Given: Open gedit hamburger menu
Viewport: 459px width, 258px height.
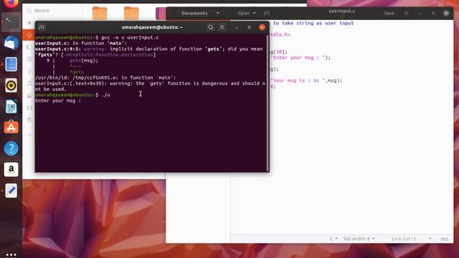Looking at the screenshot, I should (x=406, y=13).
